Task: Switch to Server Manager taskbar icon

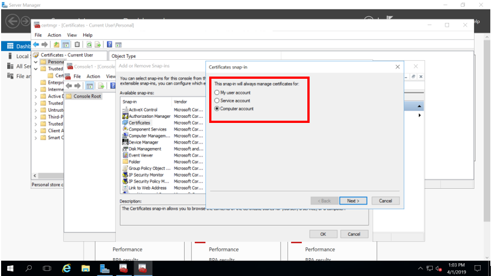Action: 104,268
